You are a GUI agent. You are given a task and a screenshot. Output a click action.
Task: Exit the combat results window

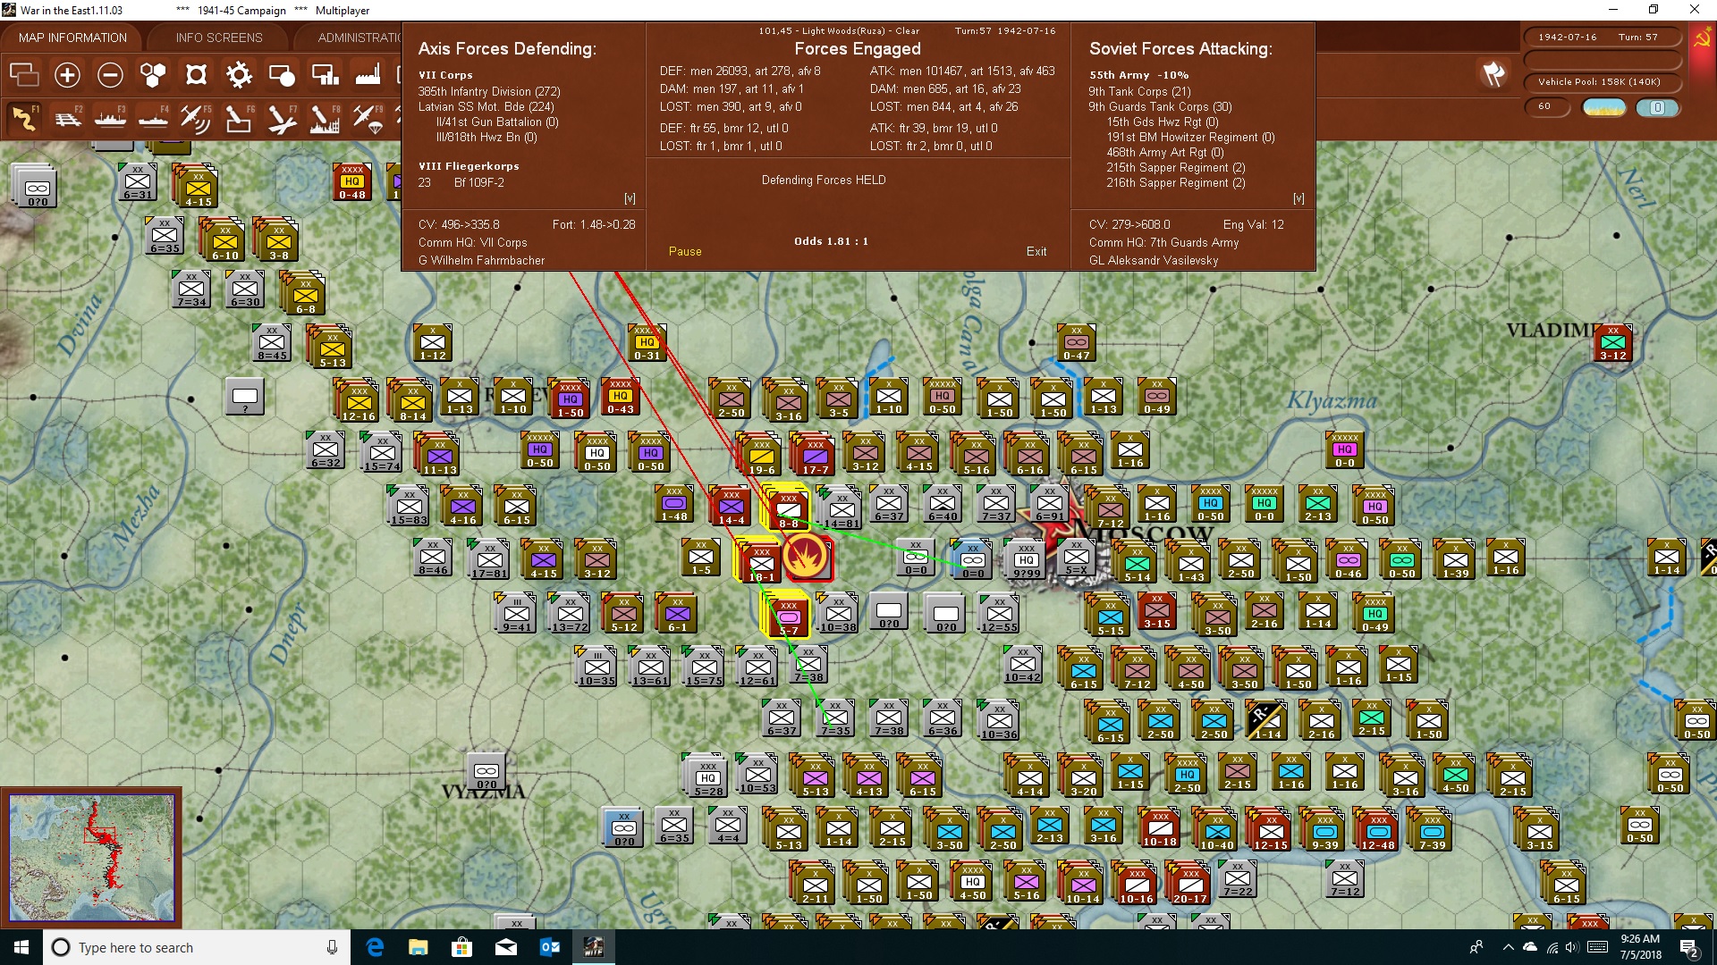point(1036,252)
